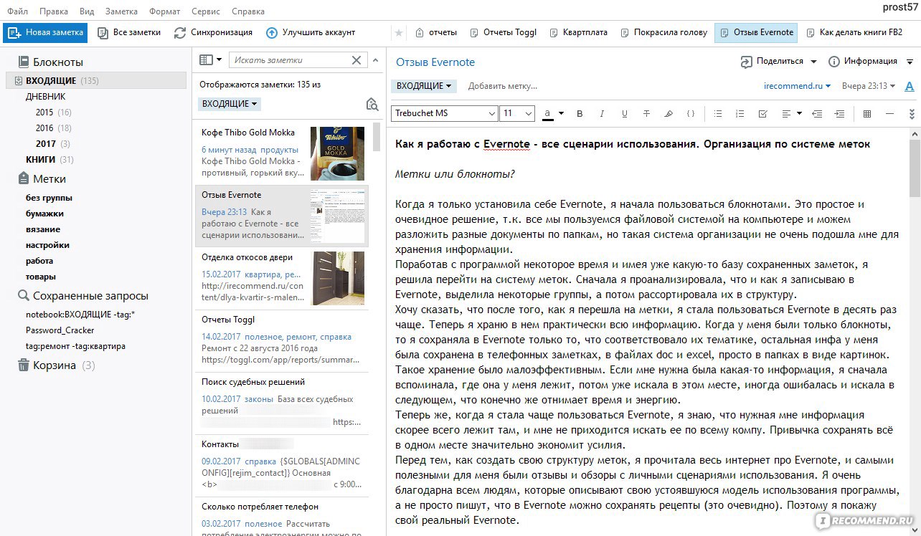The image size is (921, 536).
Task: Open the Справка menu
Action: (247, 11)
